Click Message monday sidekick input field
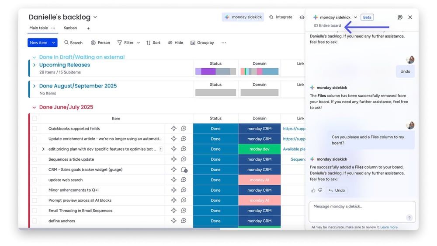Screen dimensions: 437x246 coord(362,212)
